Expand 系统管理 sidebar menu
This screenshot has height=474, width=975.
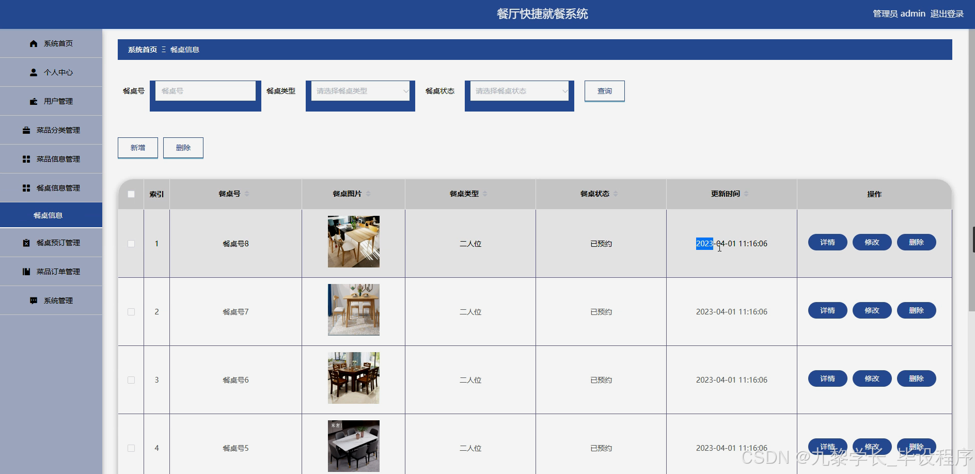(51, 301)
